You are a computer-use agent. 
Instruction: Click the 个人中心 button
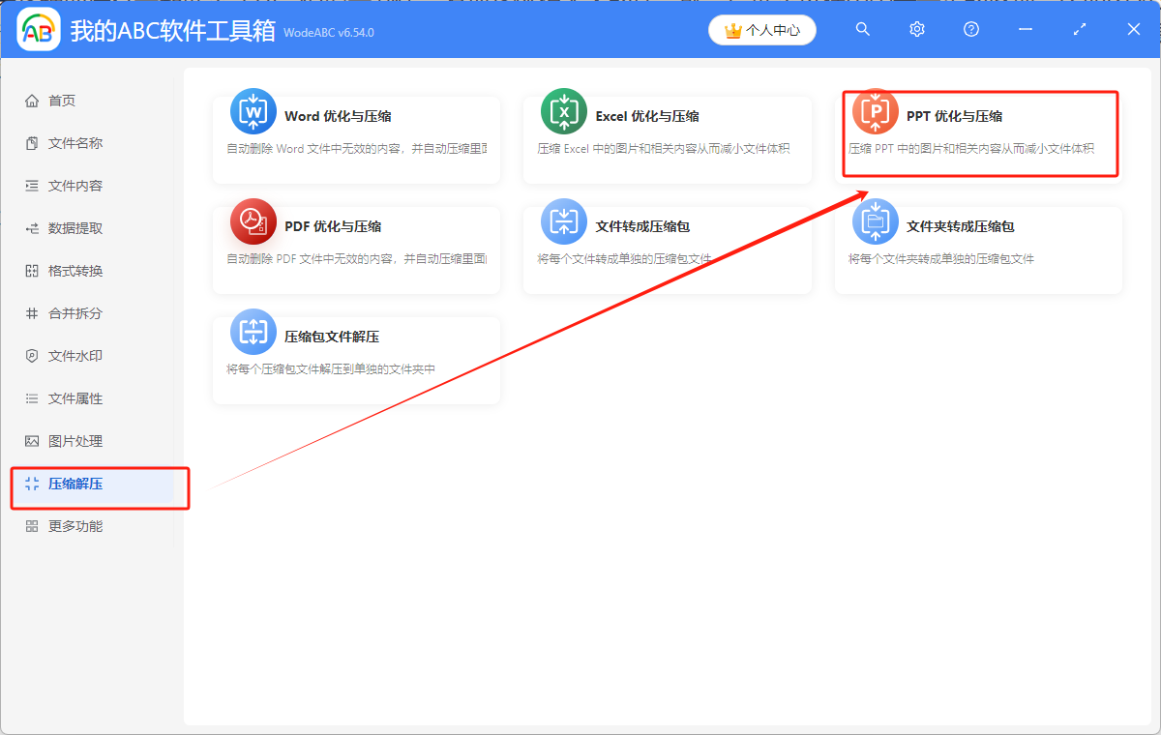[761, 30]
